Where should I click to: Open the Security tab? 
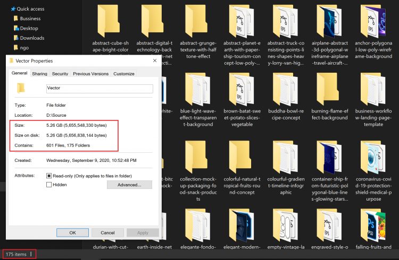pyautogui.click(x=60, y=74)
